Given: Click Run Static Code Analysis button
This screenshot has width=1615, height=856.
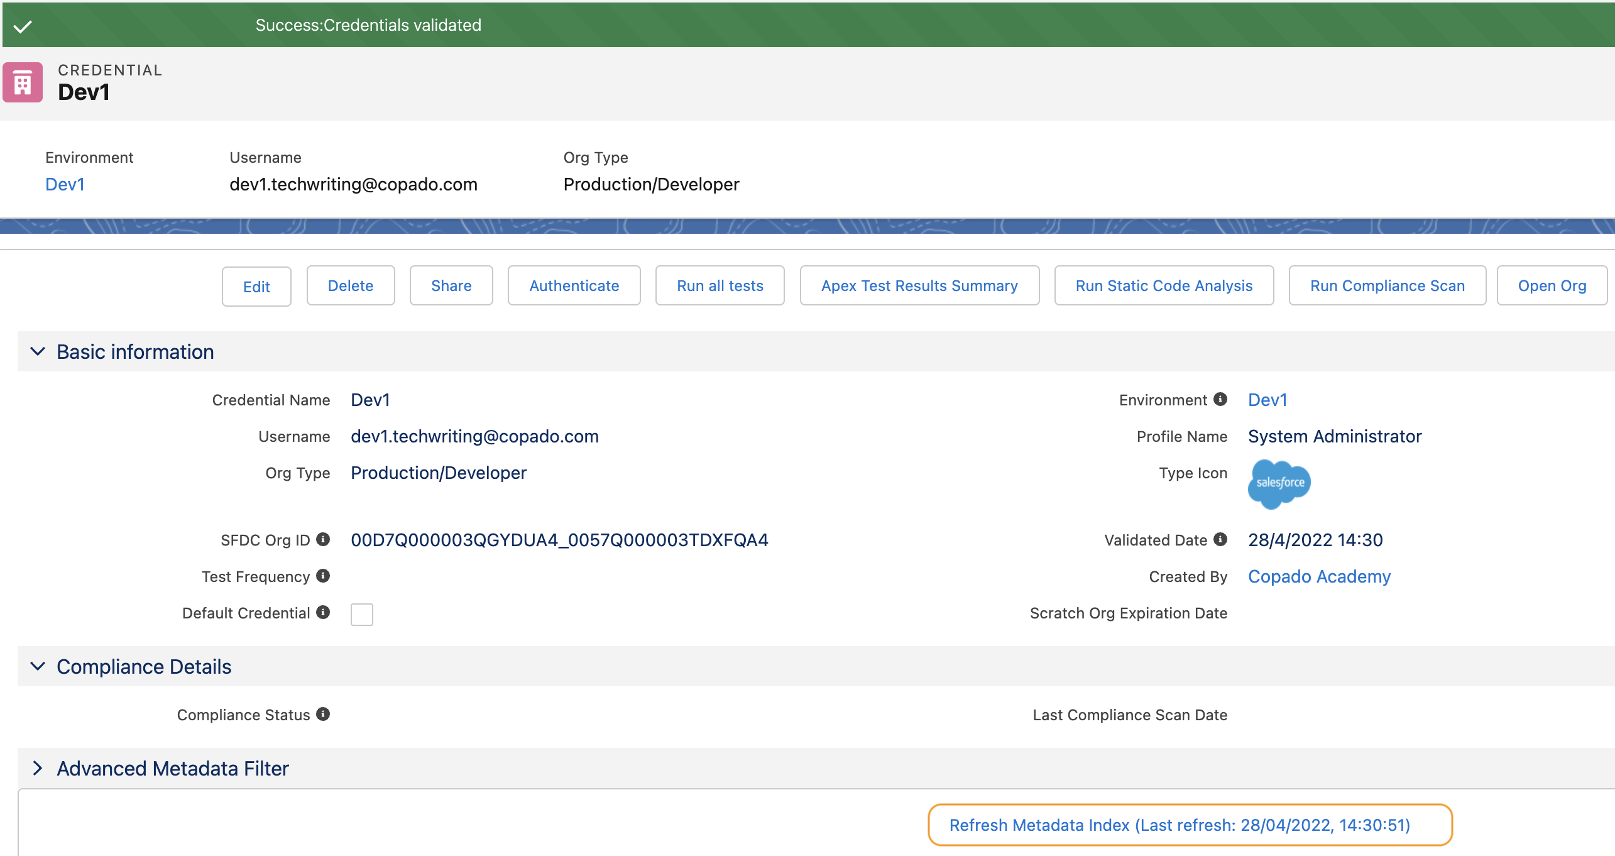Looking at the screenshot, I should coord(1164,286).
